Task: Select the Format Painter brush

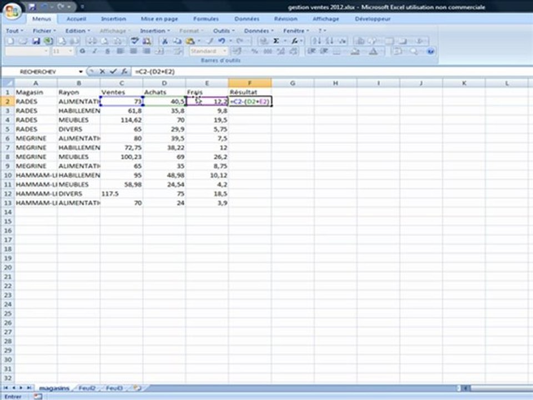Action: [210, 41]
